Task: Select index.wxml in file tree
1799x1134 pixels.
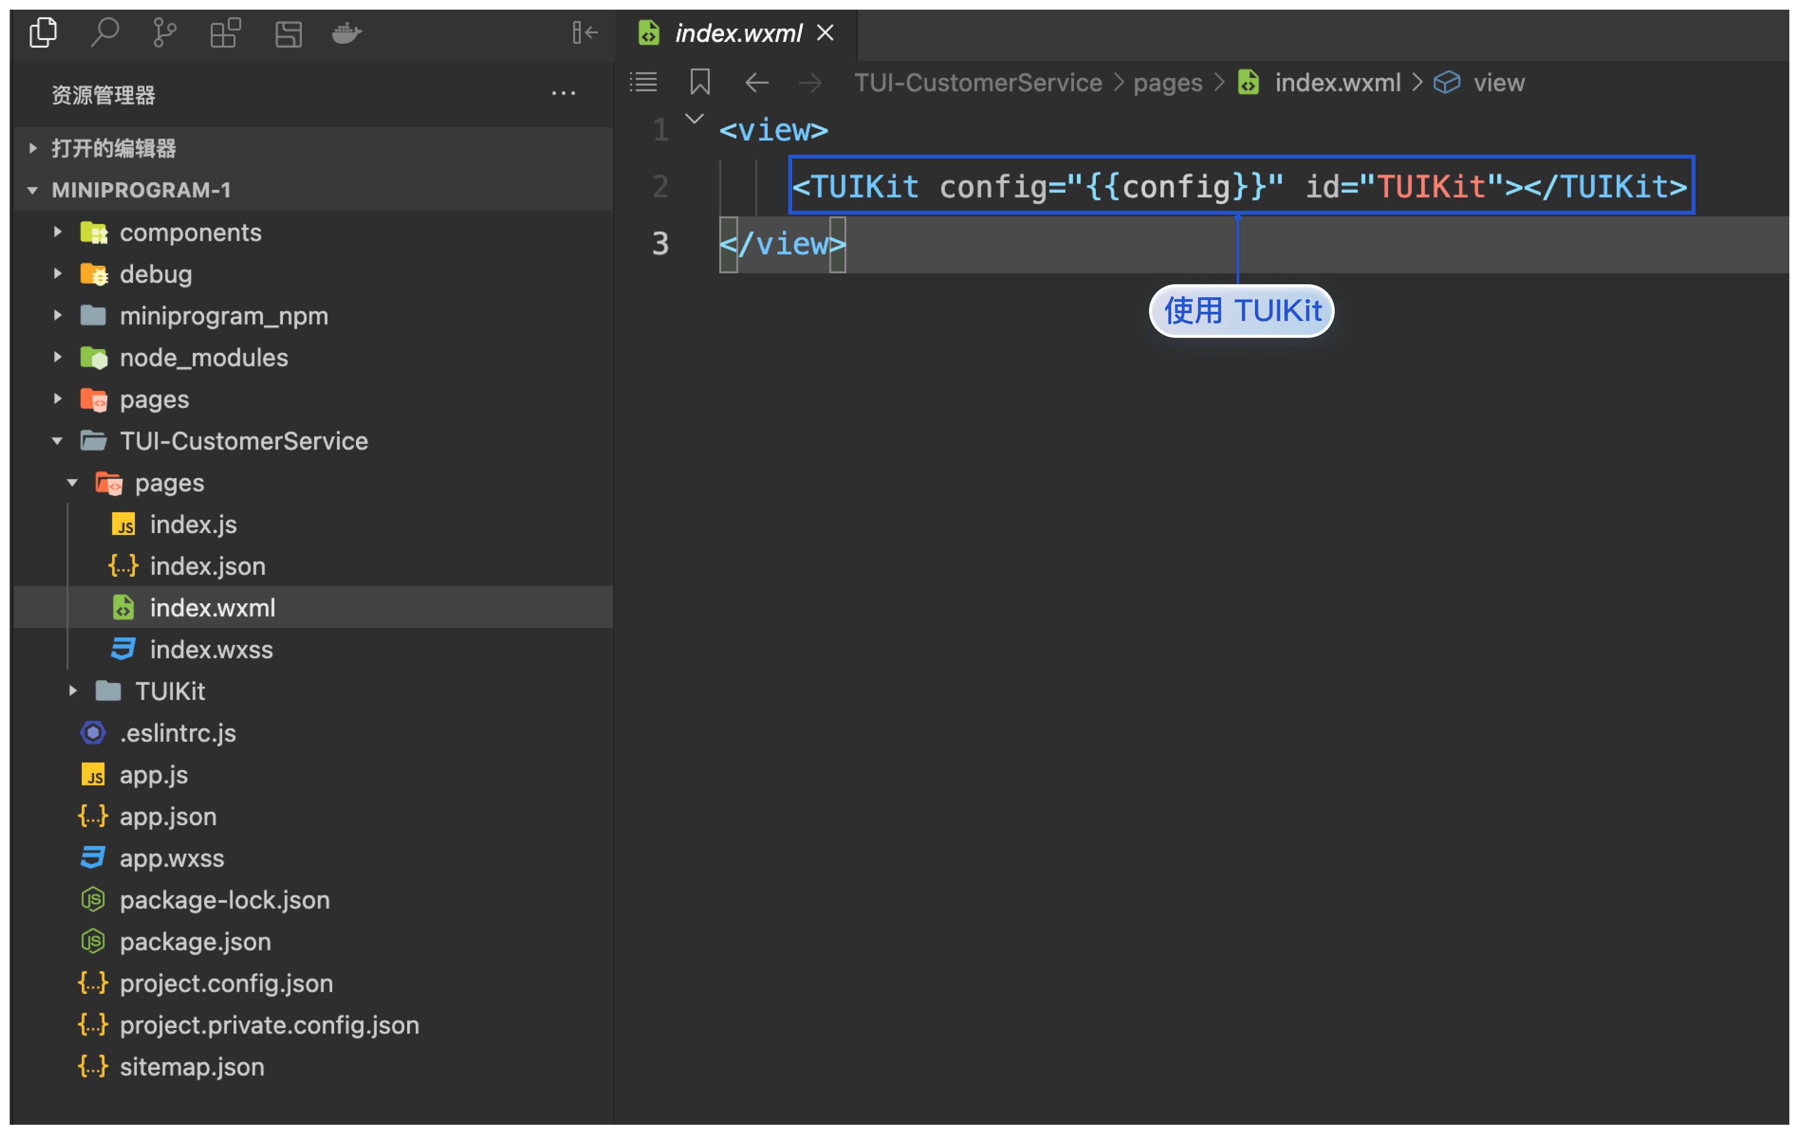Action: click(313, 608)
